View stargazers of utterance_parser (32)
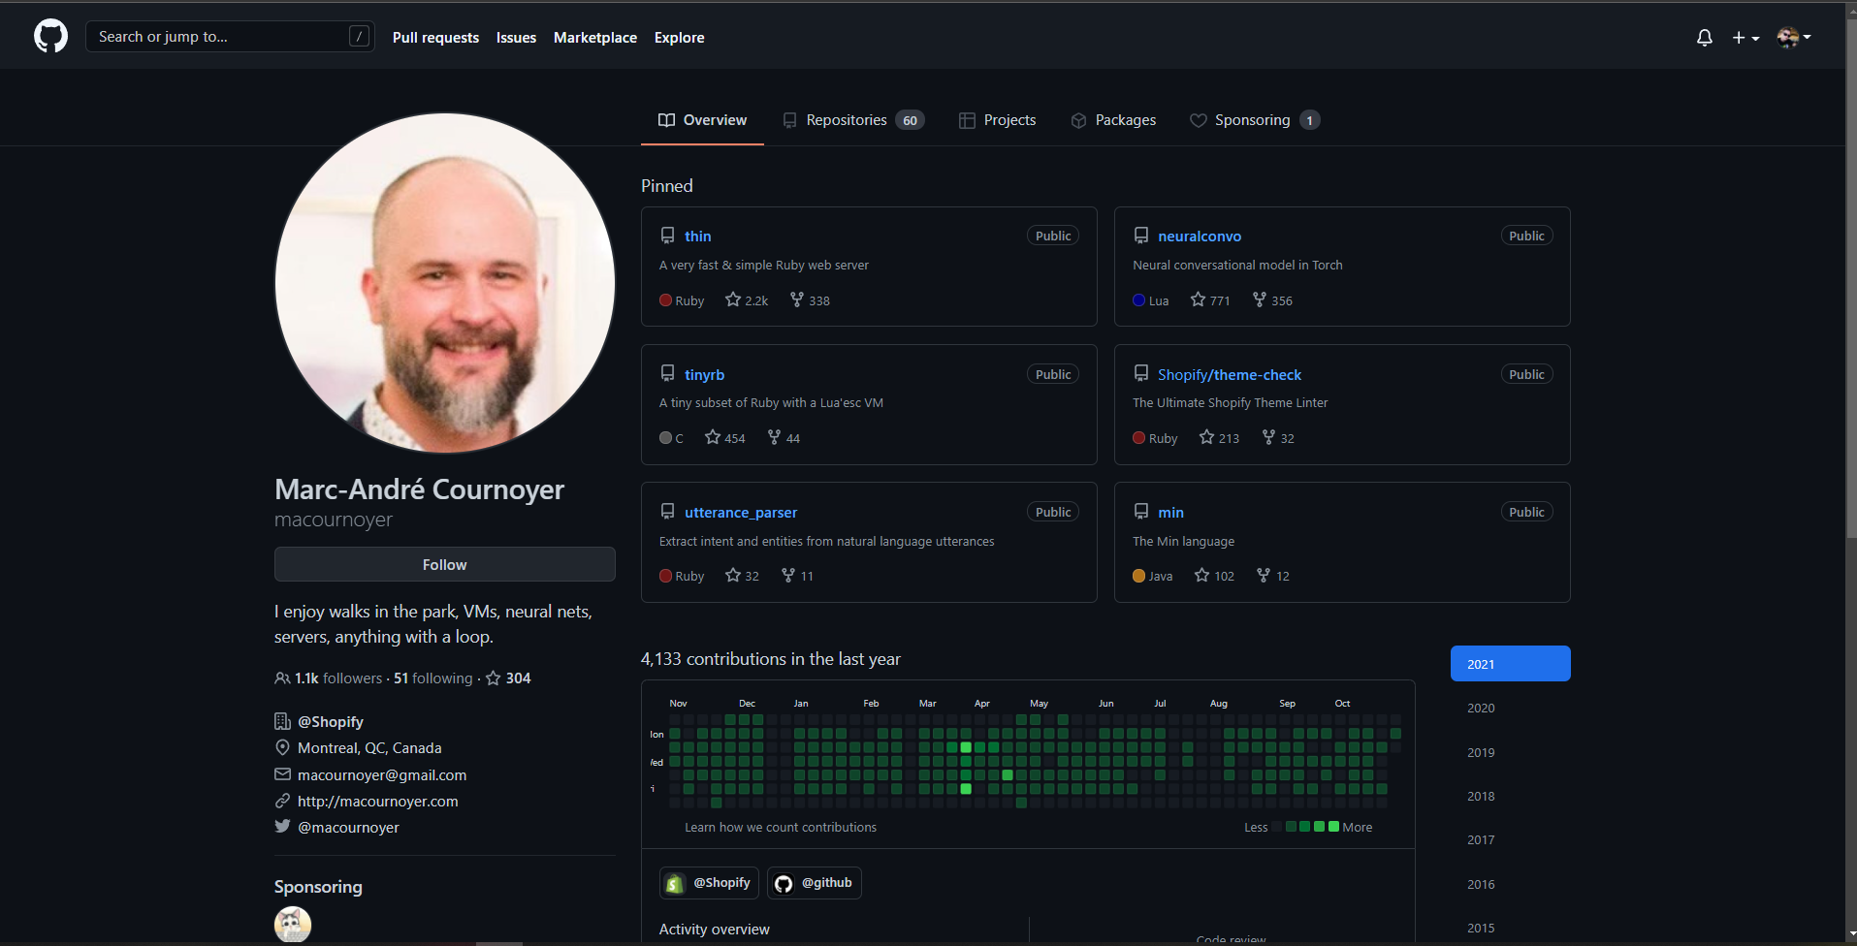Viewport: 1857px width, 946px height. (x=742, y=576)
